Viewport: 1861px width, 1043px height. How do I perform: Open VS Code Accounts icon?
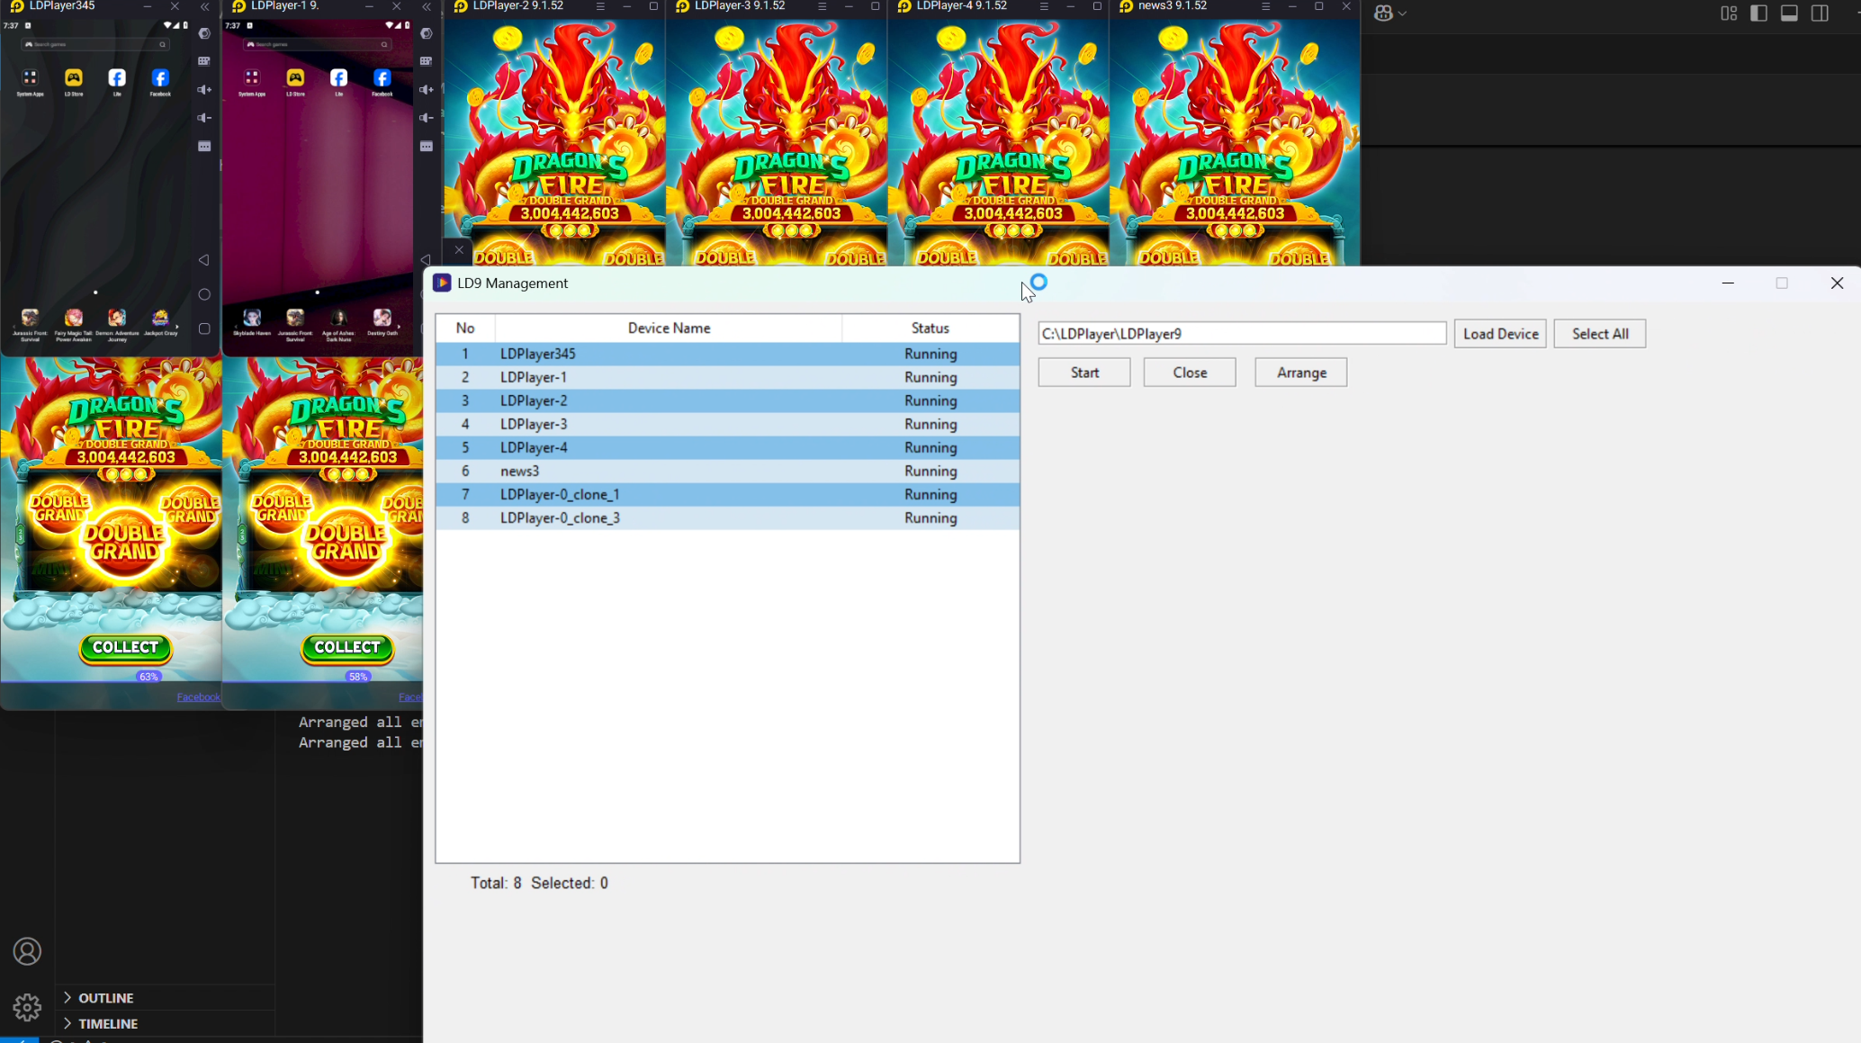click(27, 951)
